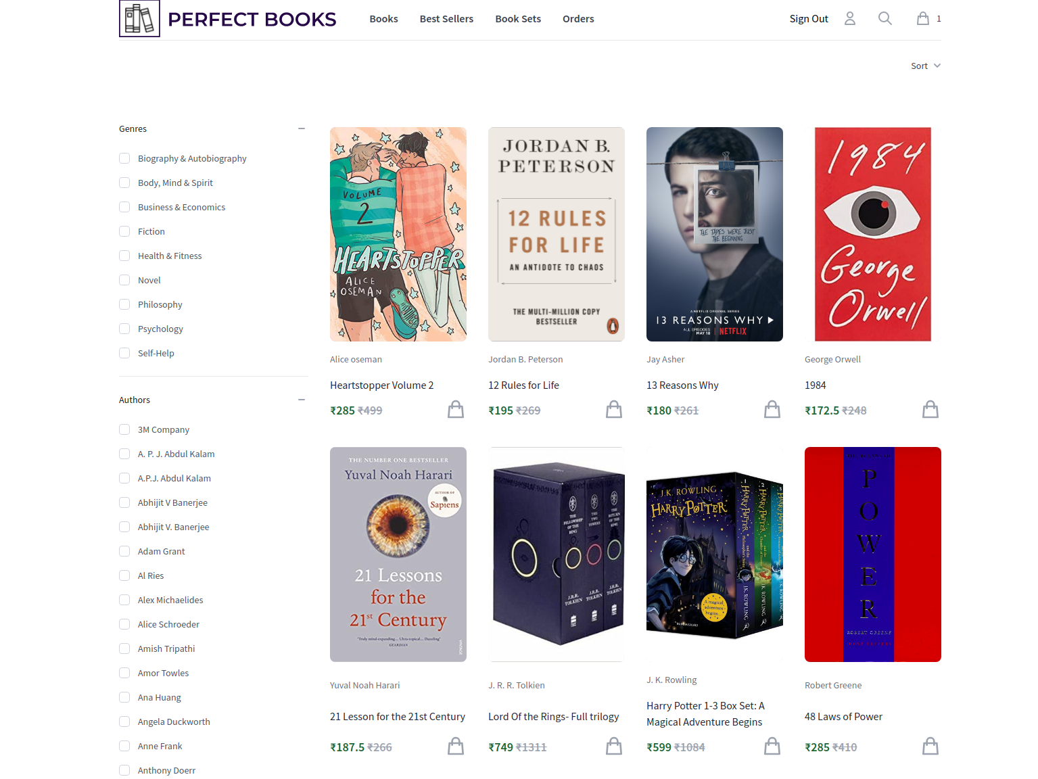This screenshot has width=1038, height=779.
Task: Open the user account profile icon
Action: click(850, 19)
